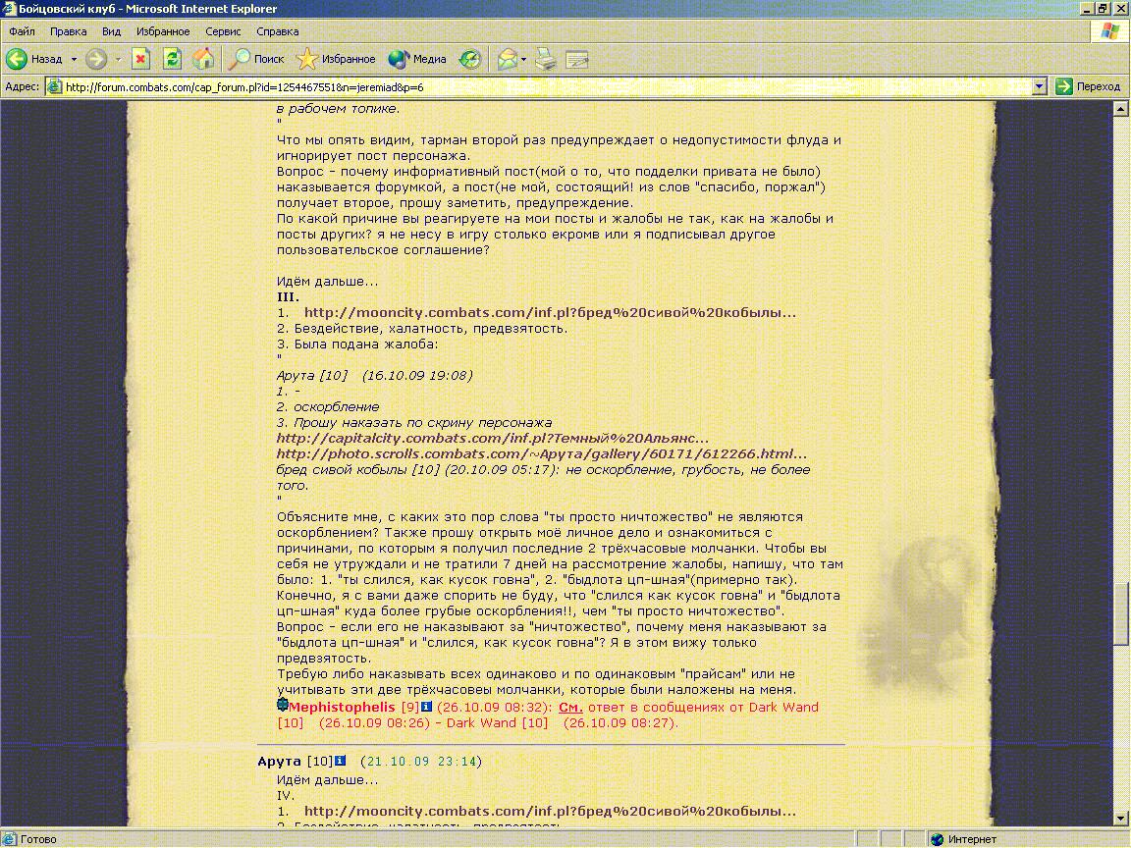Click the page icon in address bar
1131x848 pixels.
(54, 87)
